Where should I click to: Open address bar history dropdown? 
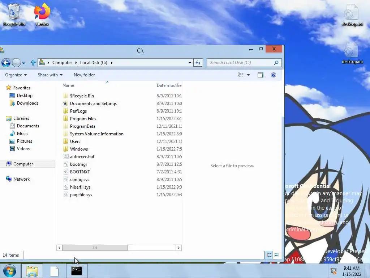coord(190,63)
